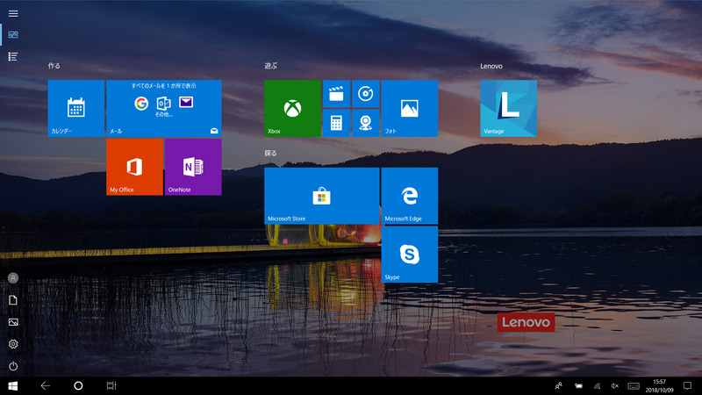This screenshot has height=395, width=702.
Task: Launch OneNote tile
Action: [193, 167]
